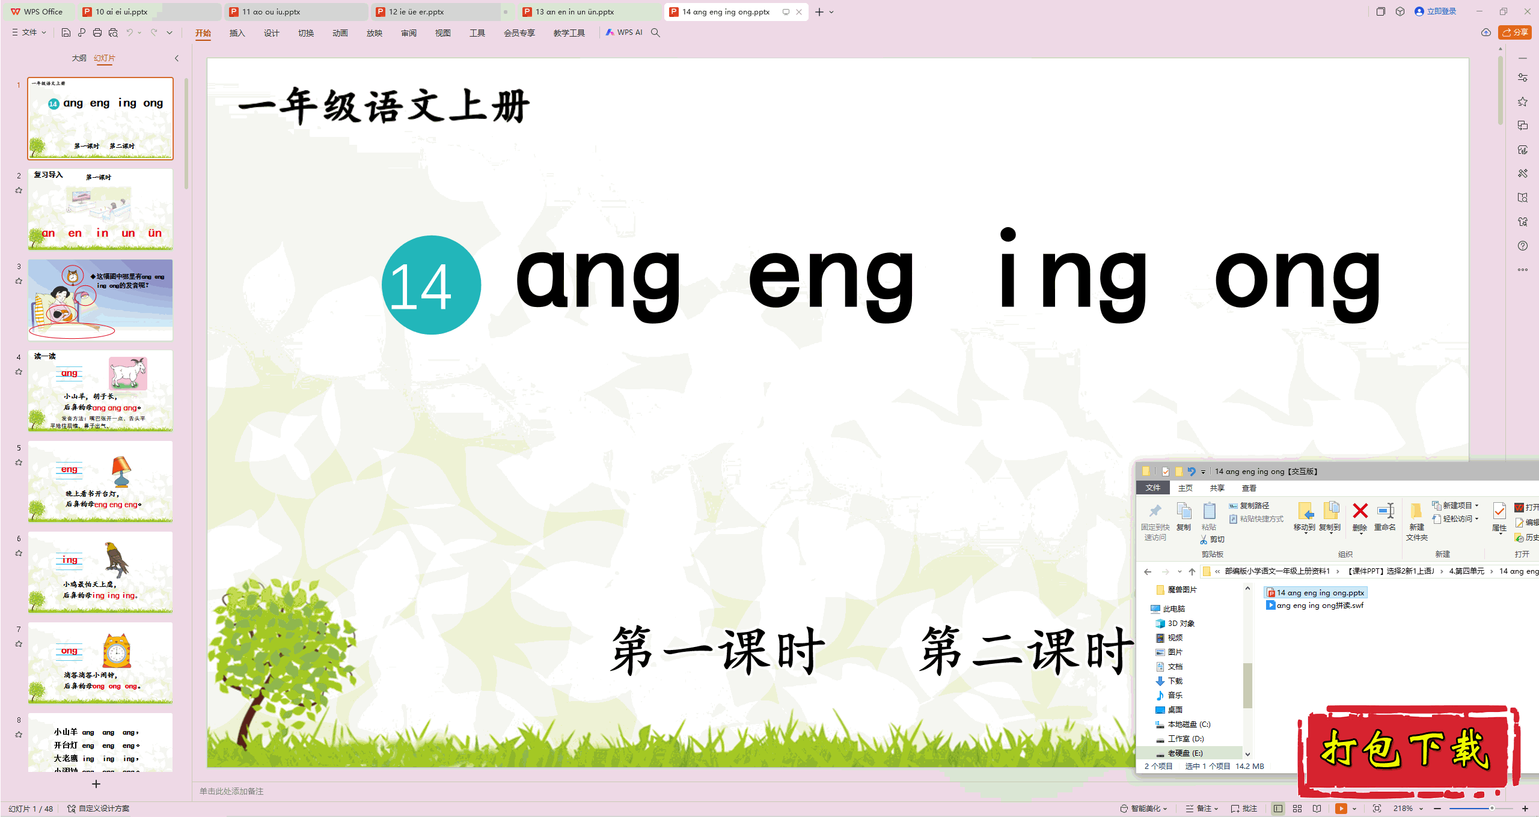Click the fit-to-window icon in status bar
The width and height of the screenshot is (1539, 817).
(1377, 809)
